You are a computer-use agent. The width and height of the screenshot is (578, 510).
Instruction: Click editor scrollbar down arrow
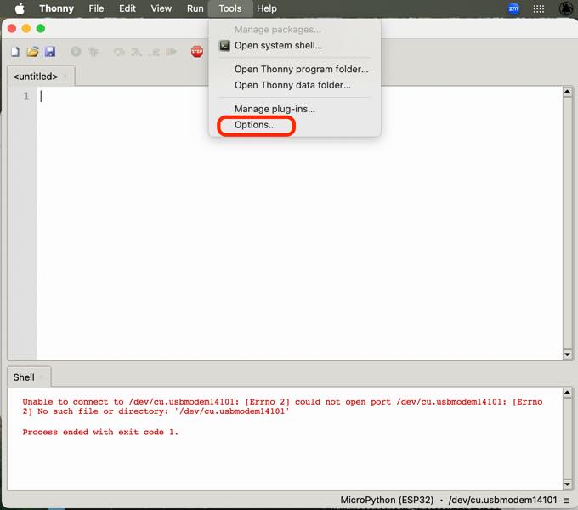click(567, 354)
